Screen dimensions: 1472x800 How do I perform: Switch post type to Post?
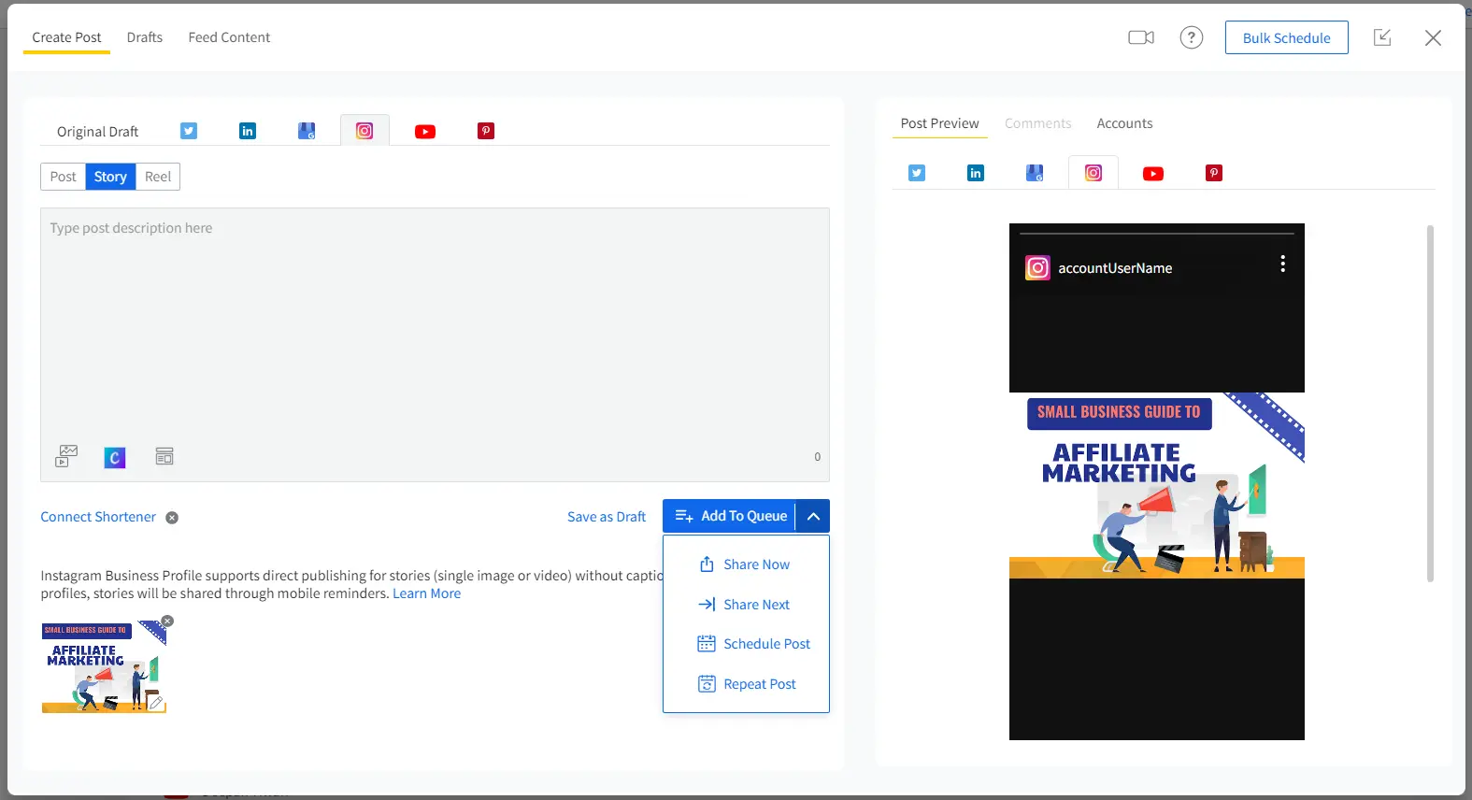(x=63, y=177)
